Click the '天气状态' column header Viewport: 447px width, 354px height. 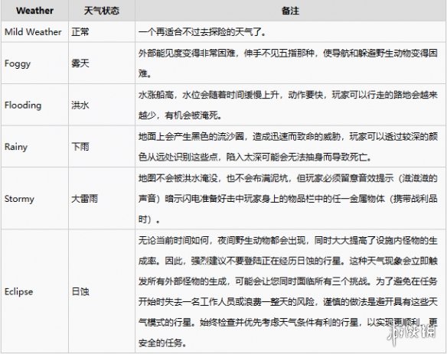102,11
